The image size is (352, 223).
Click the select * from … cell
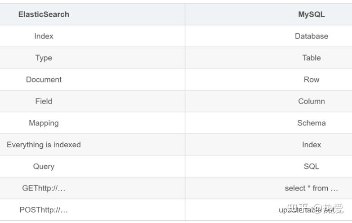311,188
